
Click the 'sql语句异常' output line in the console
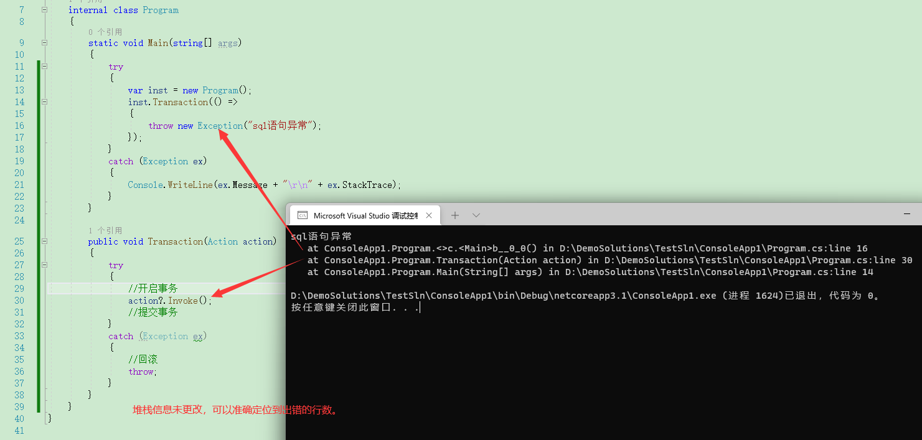point(321,236)
